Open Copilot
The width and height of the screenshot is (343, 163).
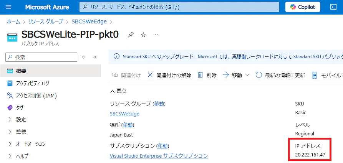303,7
